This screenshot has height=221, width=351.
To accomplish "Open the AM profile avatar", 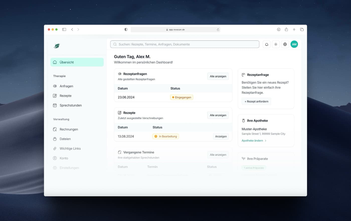I will tap(294, 44).
